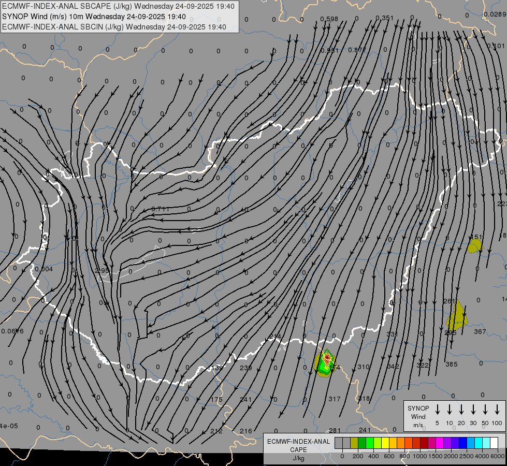Click the 0.004 grid value on the map
Image resolution: width=507 pixels, height=466 pixels.
44,269
